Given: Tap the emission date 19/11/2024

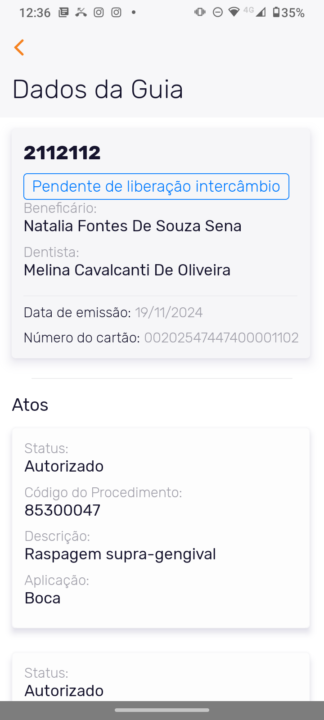Looking at the screenshot, I should 169,312.
